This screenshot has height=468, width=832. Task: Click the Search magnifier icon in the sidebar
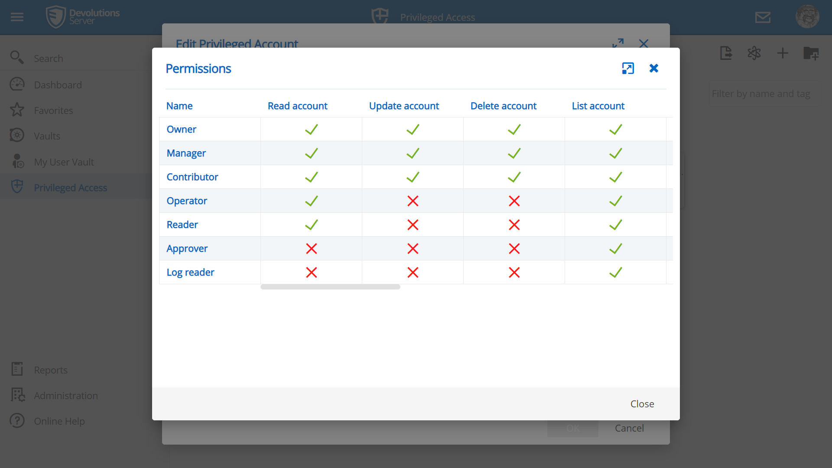pyautogui.click(x=17, y=58)
